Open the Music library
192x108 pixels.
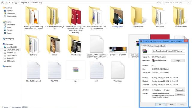(x=9, y=27)
